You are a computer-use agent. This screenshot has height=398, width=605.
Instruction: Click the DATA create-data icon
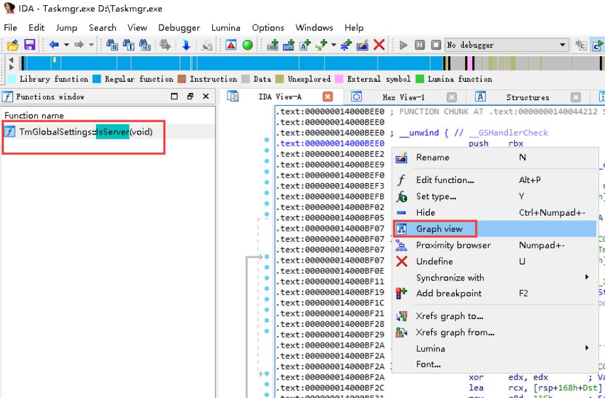pyautogui.click(x=289, y=45)
